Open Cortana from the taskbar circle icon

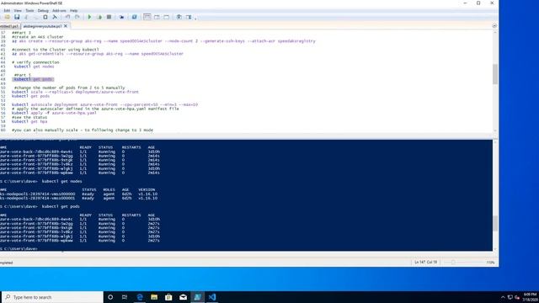(110, 297)
